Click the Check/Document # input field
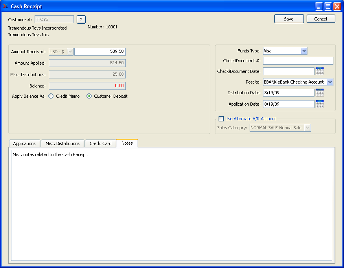The image size is (344, 268). click(x=298, y=61)
